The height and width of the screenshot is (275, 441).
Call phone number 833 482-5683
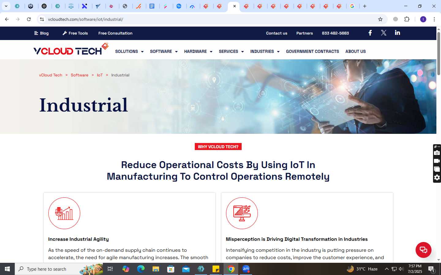(x=335, y=33)
